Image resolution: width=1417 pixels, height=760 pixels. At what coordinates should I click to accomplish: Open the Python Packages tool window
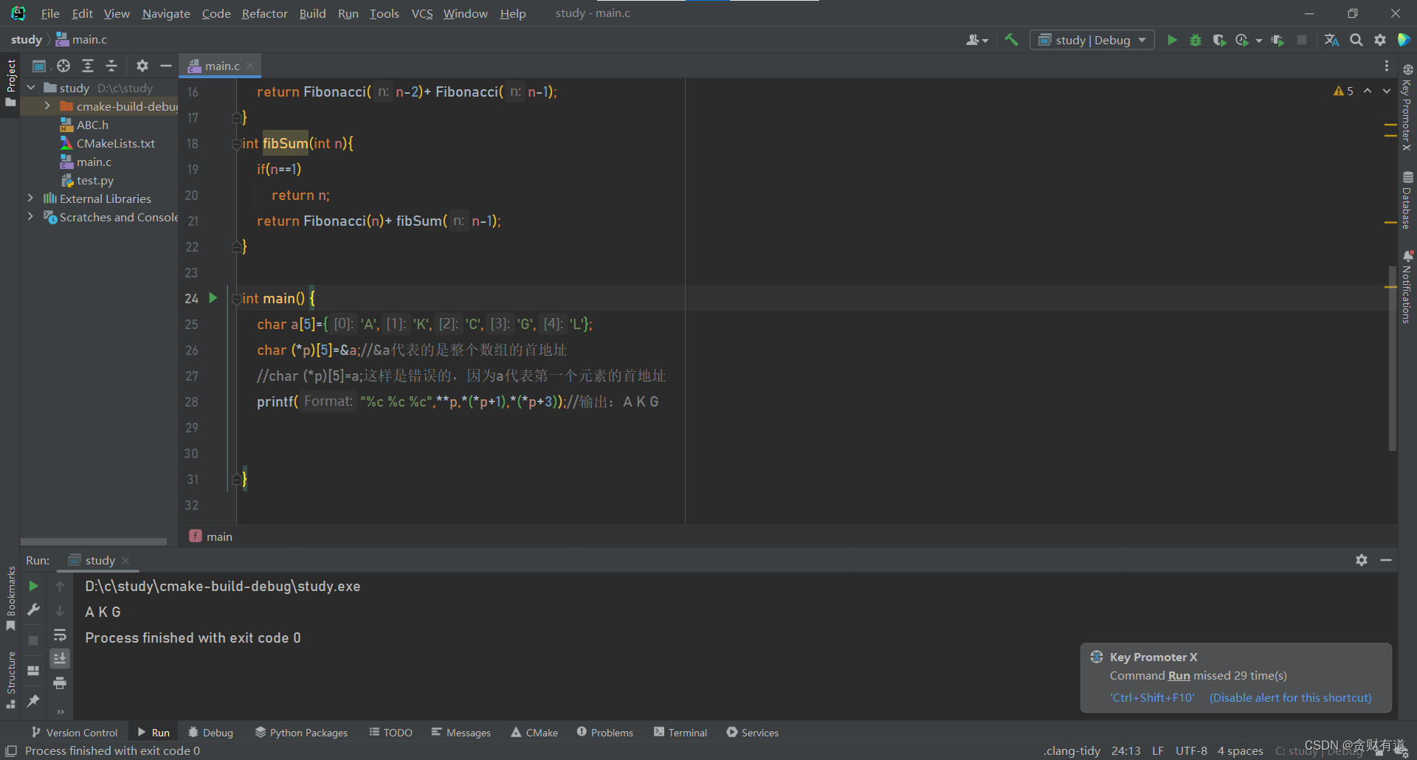(x=301, y=732)
